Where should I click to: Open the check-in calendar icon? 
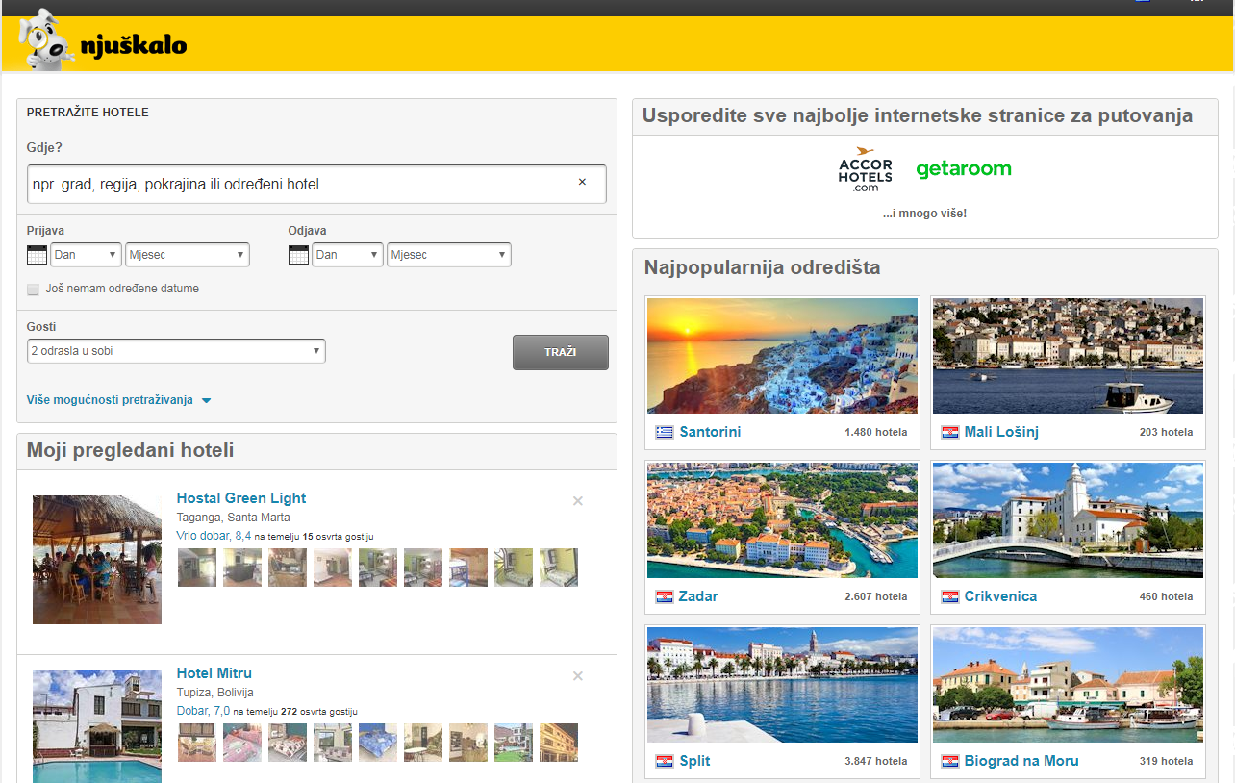click(x=37, y=255)
